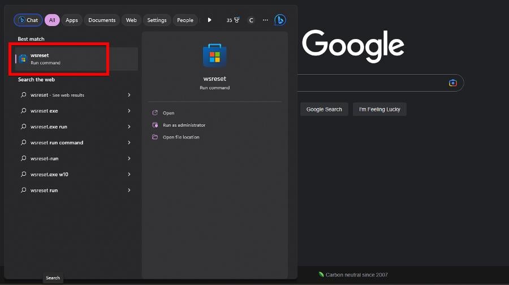Image resolution: width=509 pixels, height=285 pixels.
Task: Select 'wsreset run' web suggestion
Action: tap(76, 190)
